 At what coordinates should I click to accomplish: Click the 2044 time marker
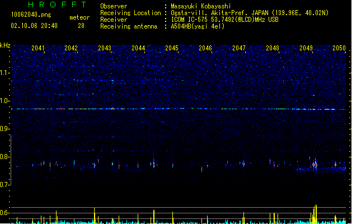tap(138, 48)
